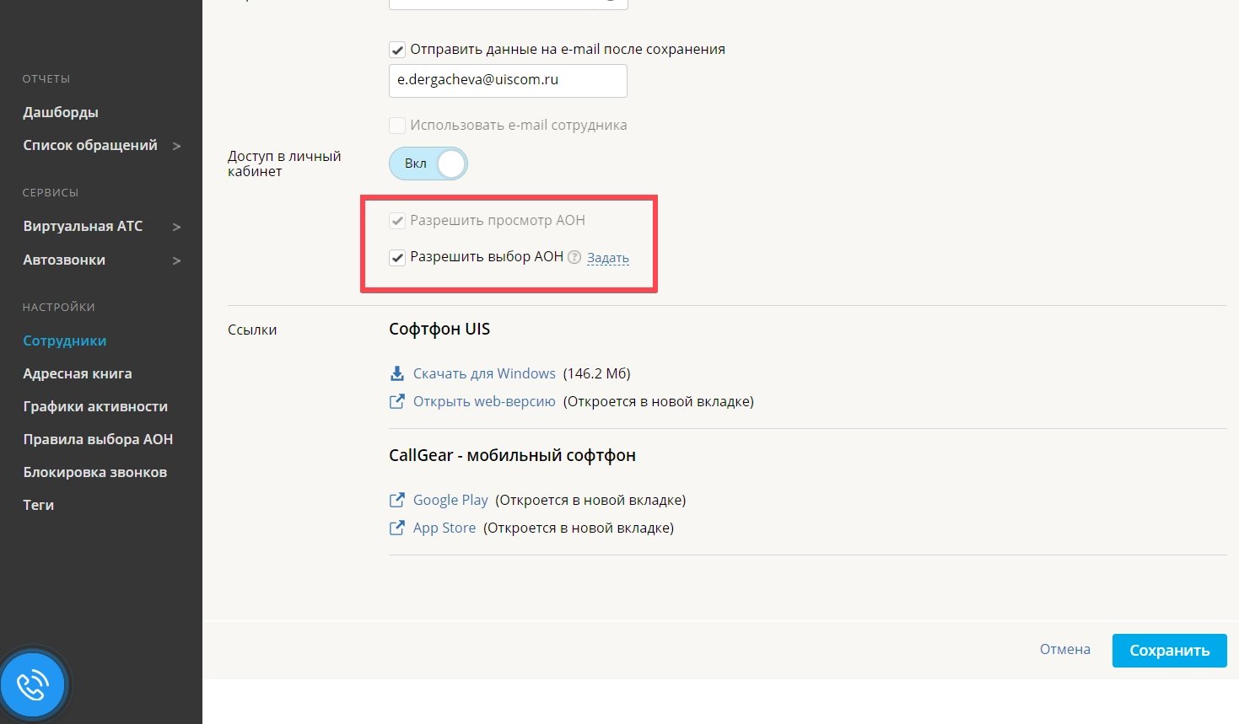
Task: Click the Отмена link
Action: [x=1064, y=649]
